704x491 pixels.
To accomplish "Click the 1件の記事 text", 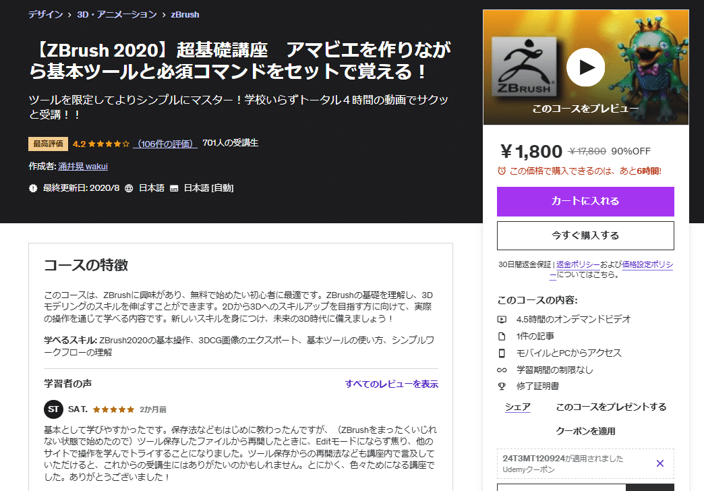I will tap(535, 336).
